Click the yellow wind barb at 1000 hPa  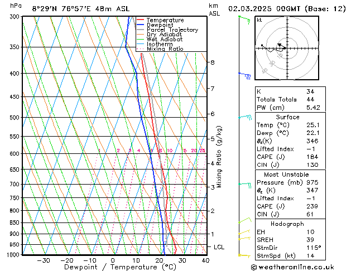coord(243,255)
